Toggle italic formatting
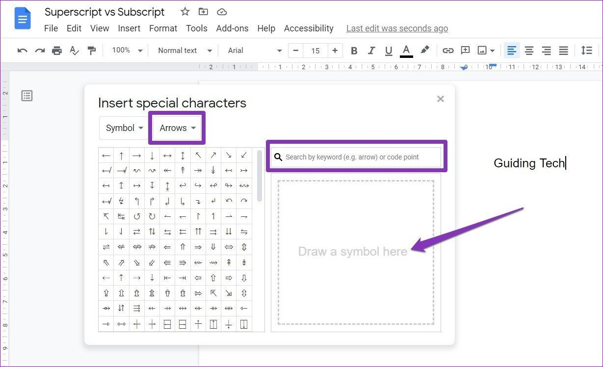 371,51
